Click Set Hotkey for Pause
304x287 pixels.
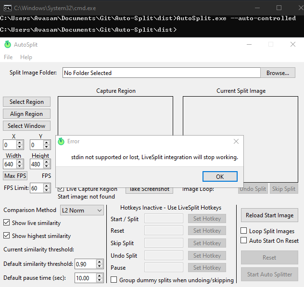[207, 268]
